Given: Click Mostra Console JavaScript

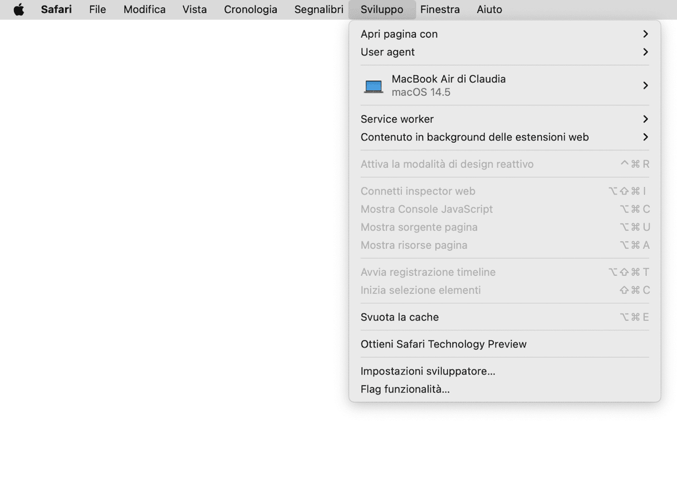Looking at the screenshot, I should coord(504,209).
